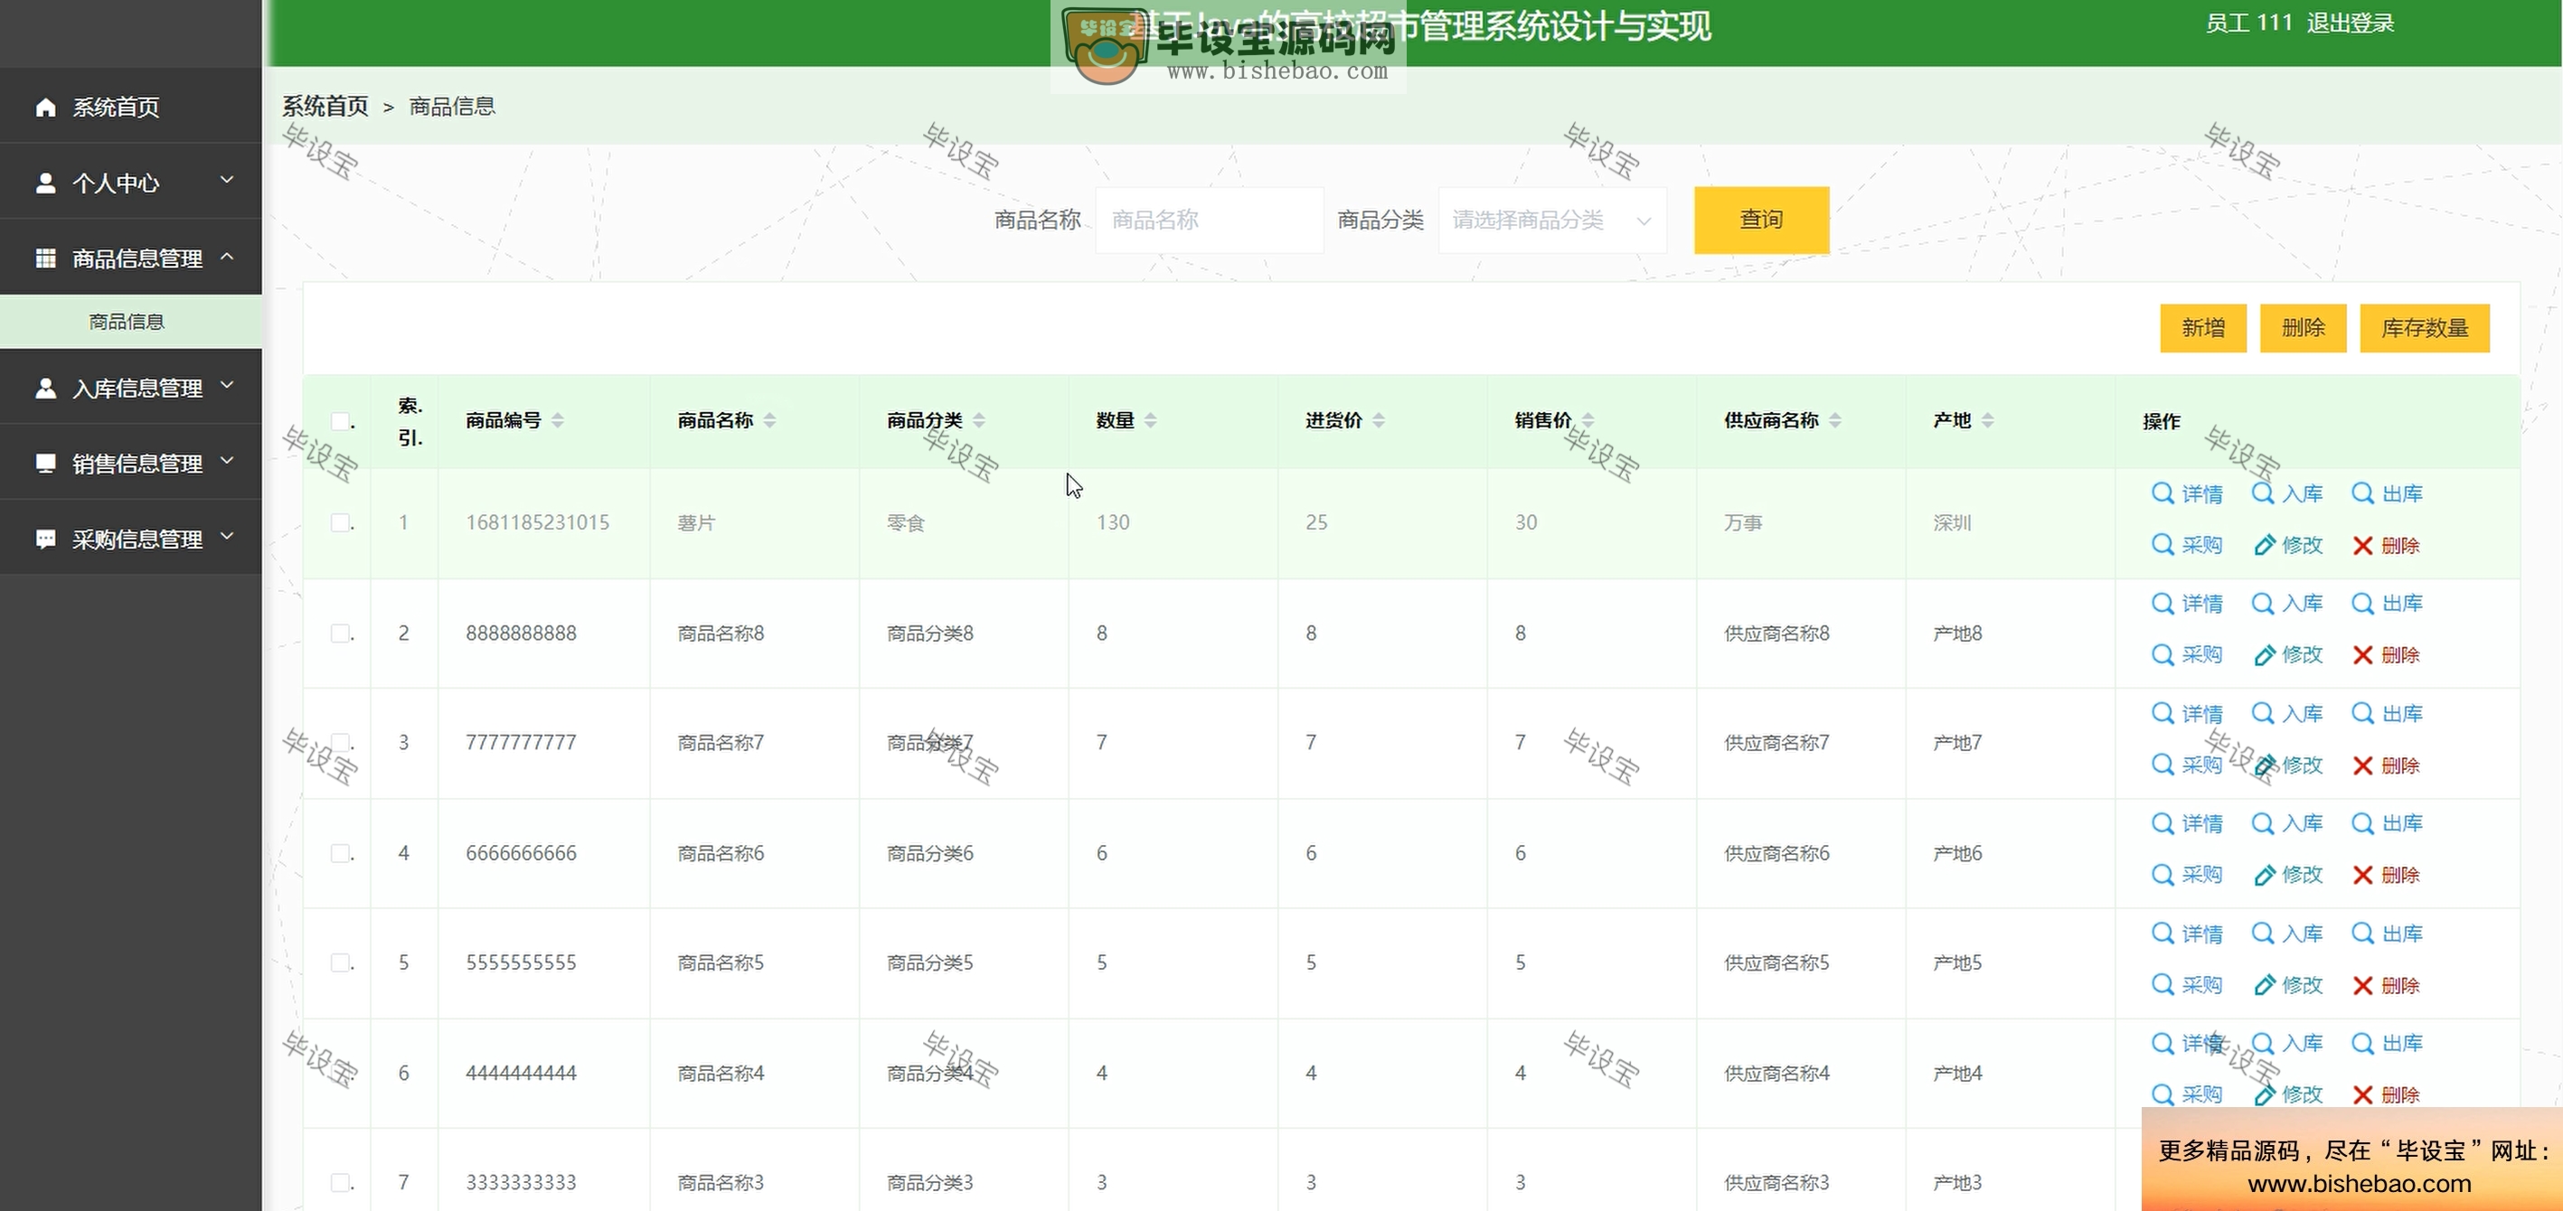Open the 商品分类 dropdown filter
This screenshot has height=1211, width=2563.
coord(1552,220)
